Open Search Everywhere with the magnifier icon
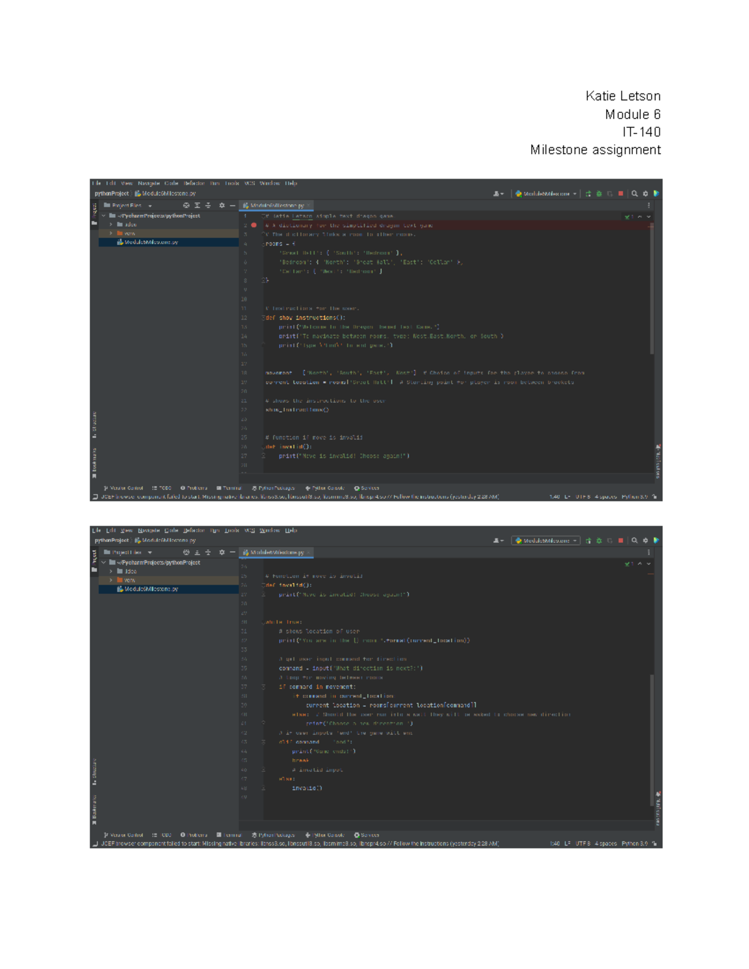This screenshot has height=969, width=749. click(635, 194)
